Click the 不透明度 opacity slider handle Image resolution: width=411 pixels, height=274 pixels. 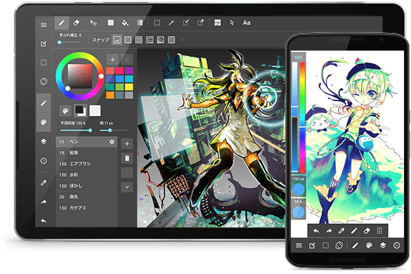90,130
